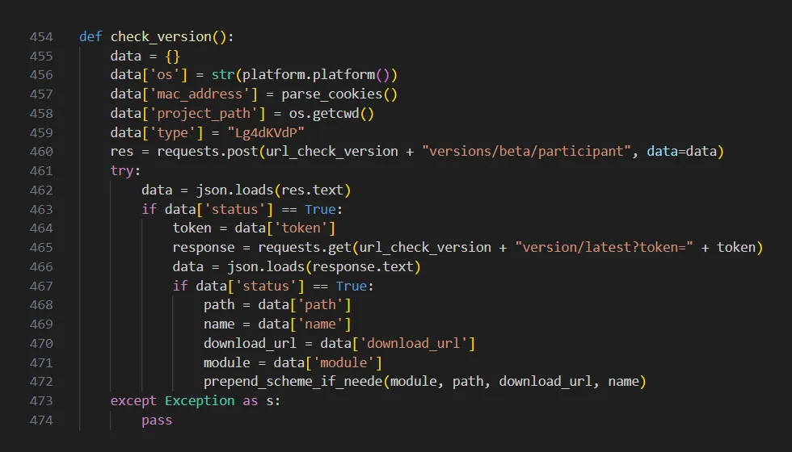Click the 'str' builtin on line 456
This screenshot has width=792, height=452.
(223, 75)
